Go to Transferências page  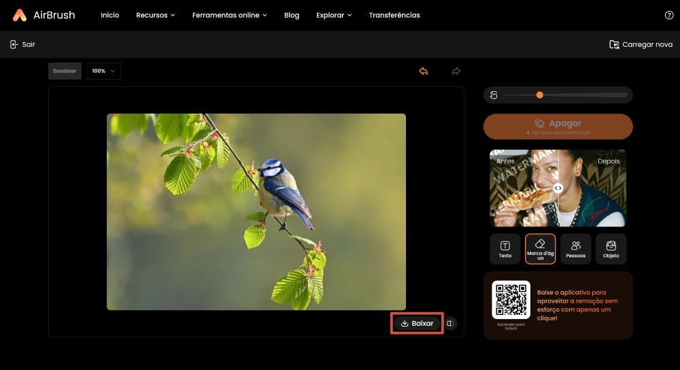(x=394, y=15)
